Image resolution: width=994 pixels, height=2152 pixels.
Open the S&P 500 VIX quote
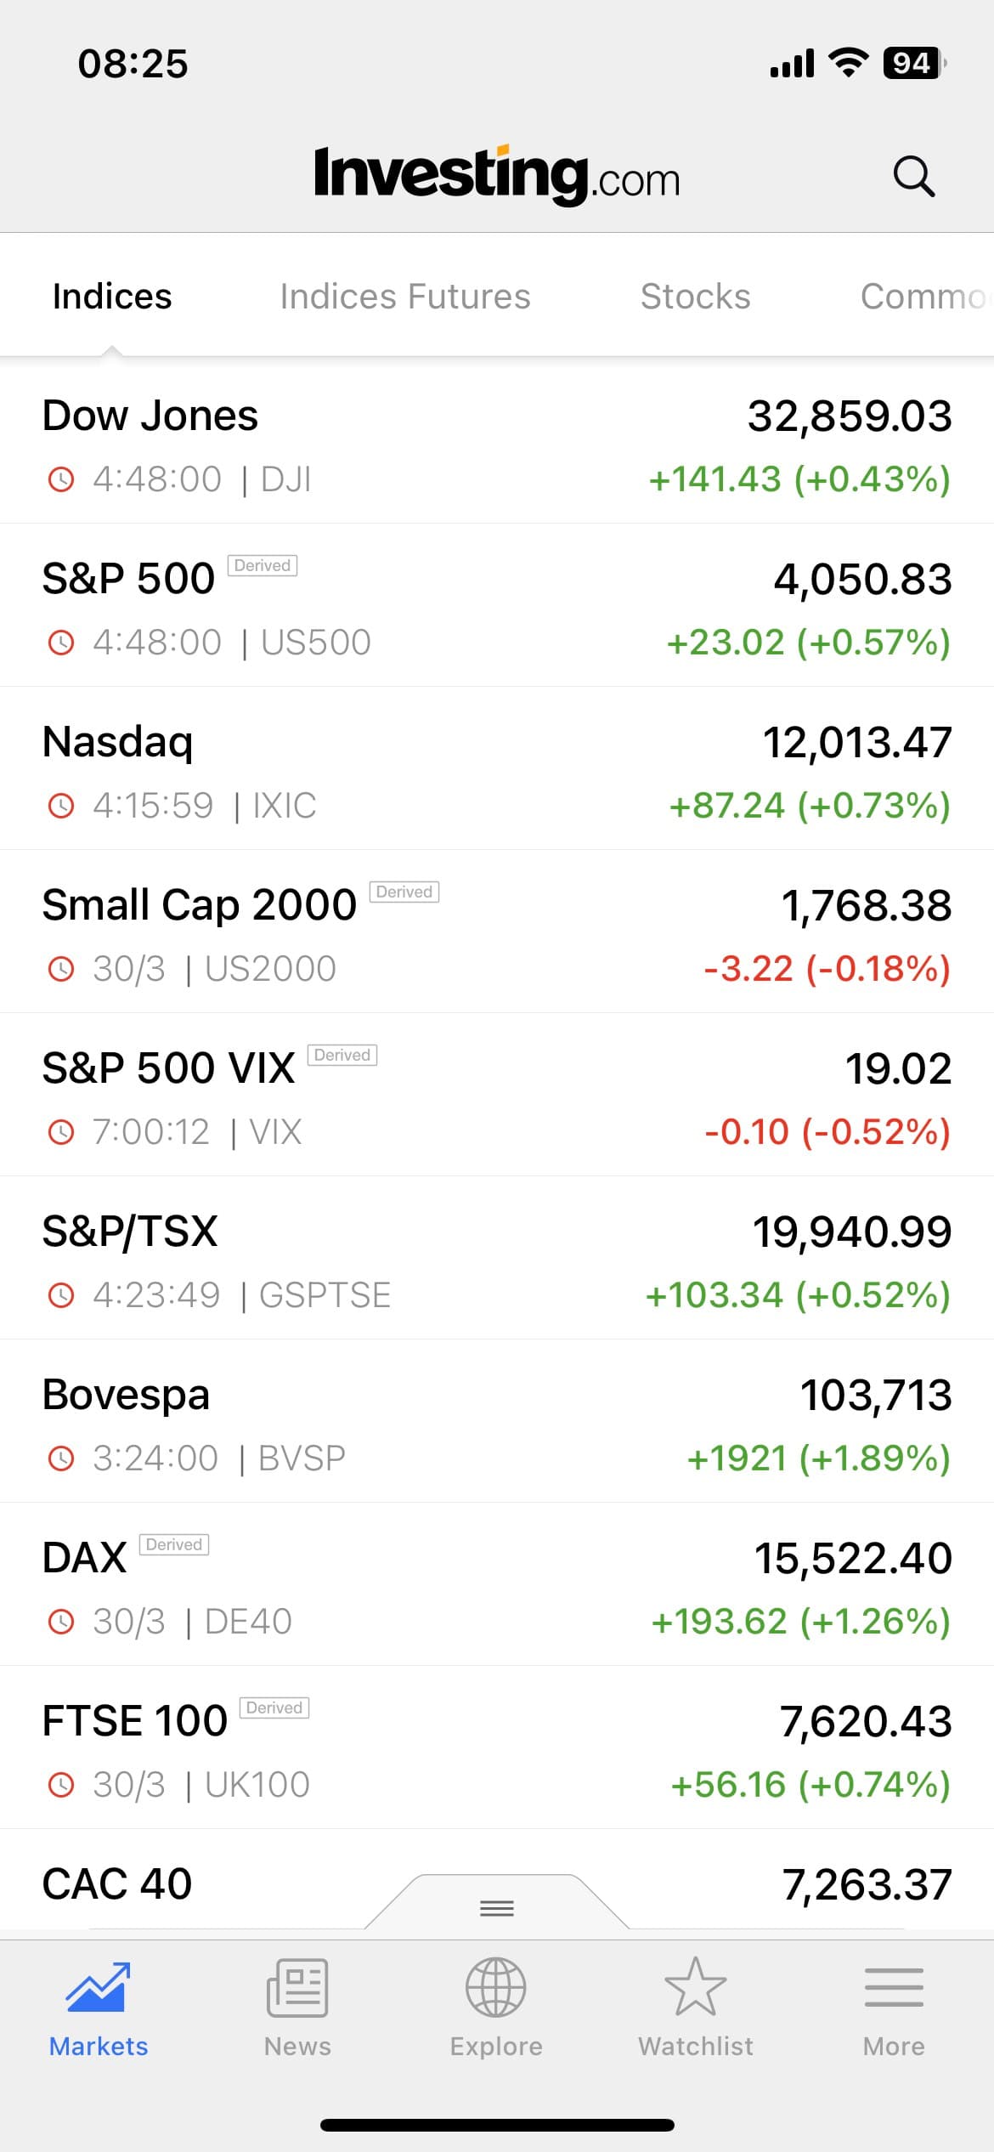[497, 1096]
